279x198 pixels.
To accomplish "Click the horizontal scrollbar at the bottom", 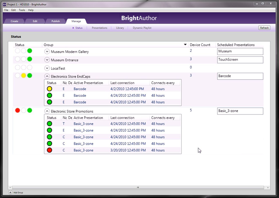I will pyautogui.click(x=138, y=188).
